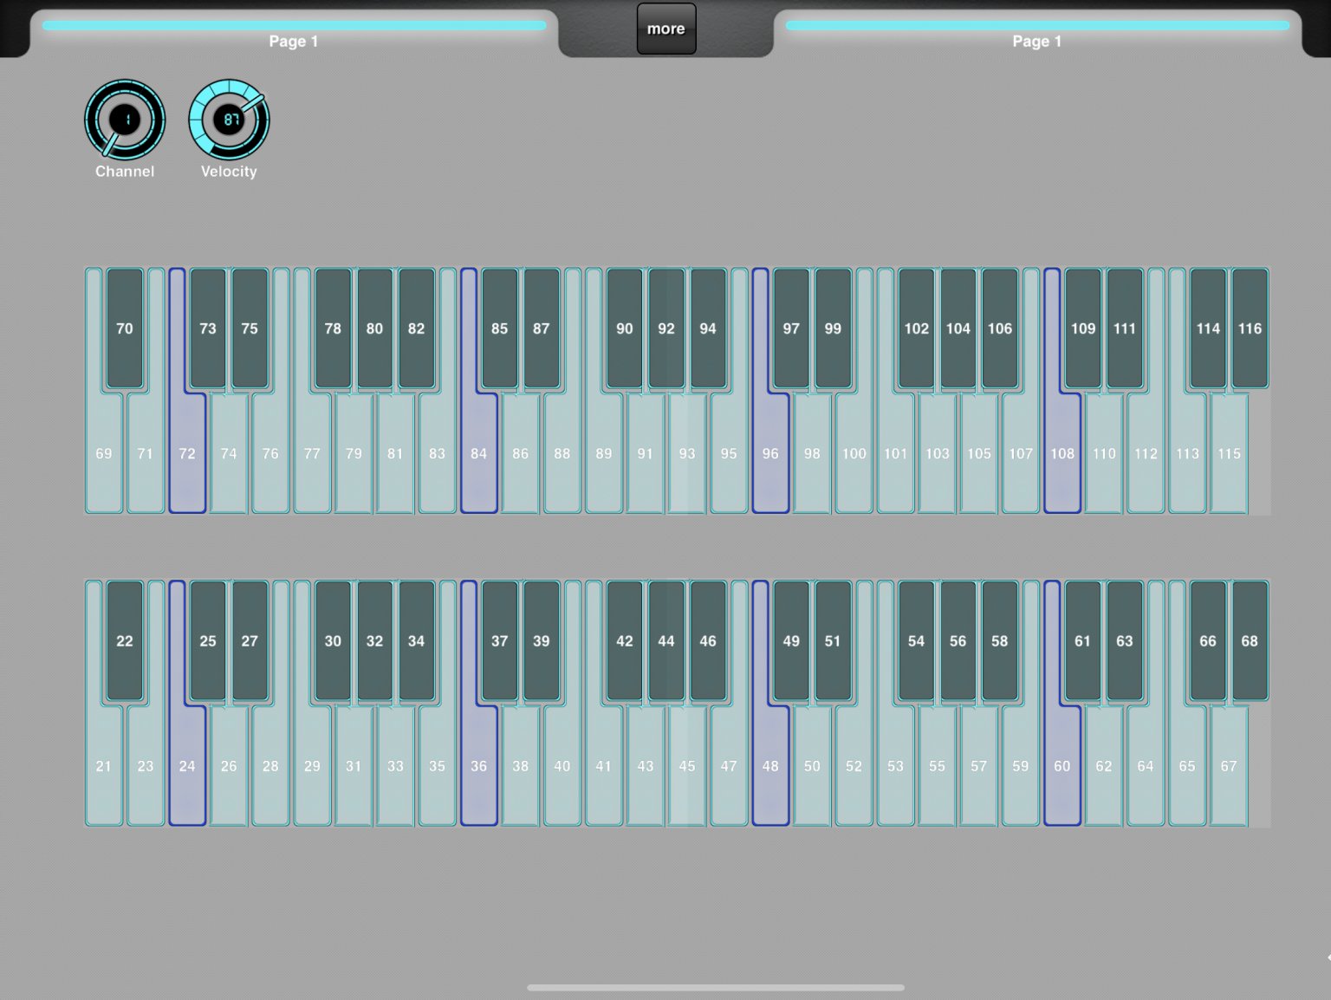
Task: Play black key 70
Action: coord(125,328)
